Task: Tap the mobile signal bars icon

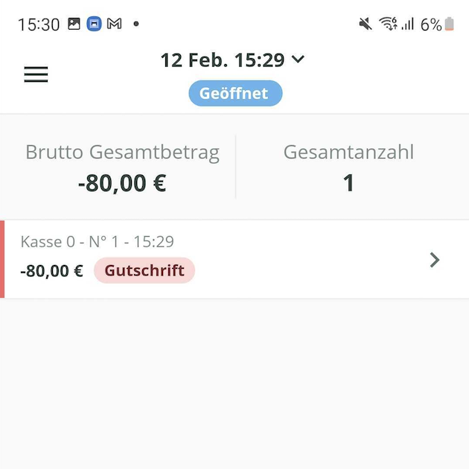Action: [x=408, y=24]
